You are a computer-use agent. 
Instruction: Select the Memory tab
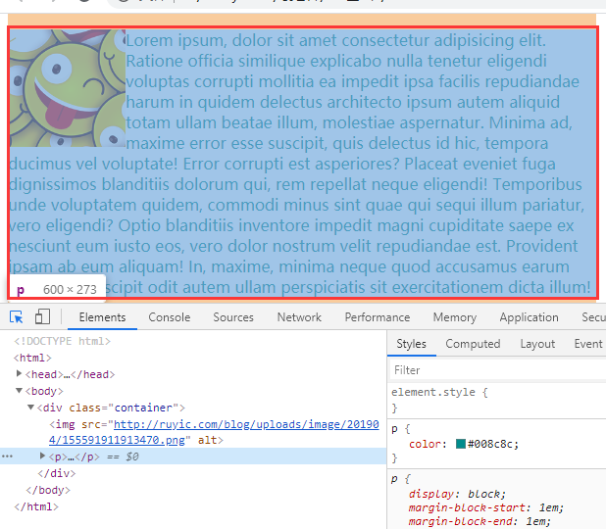pos(454,317)
